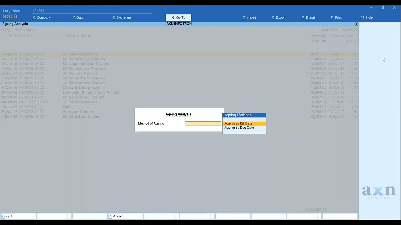The height and width of the screenshot is (225, 401).
Task: Click the 20-Aug-22 date cell
Action: [9, 112]
